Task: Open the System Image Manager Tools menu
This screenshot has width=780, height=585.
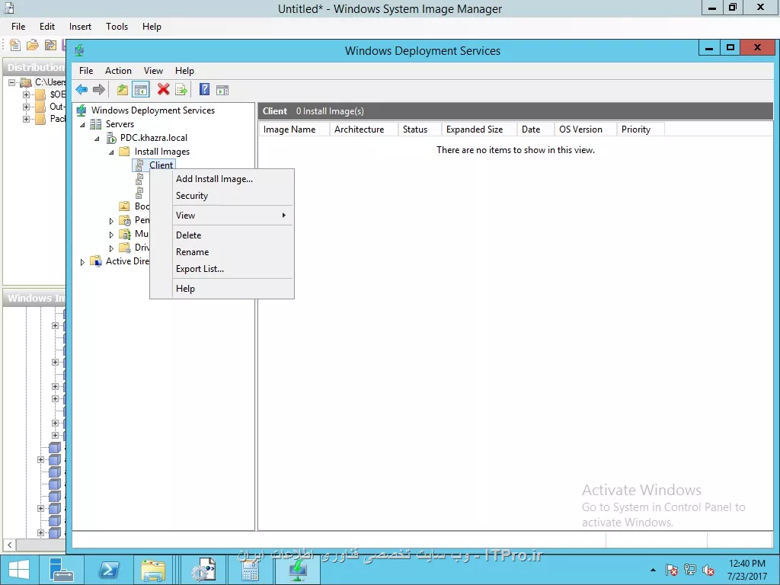Action: (x=117, y=27)
